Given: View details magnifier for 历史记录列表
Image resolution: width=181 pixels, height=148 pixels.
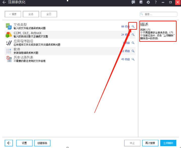Looking at the screenshot, I should (x=133, y=59).
